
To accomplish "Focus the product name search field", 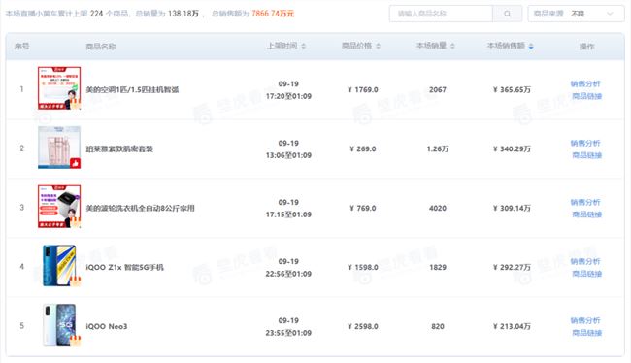I will tap(441, 14).
